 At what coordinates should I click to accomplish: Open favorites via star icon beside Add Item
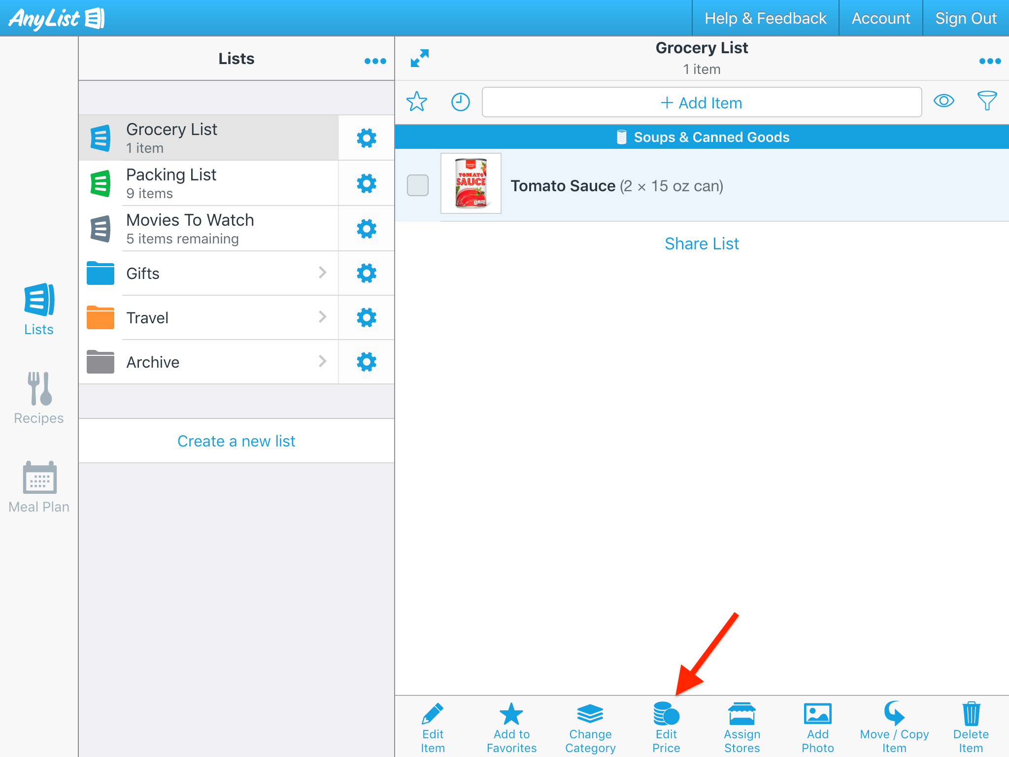[x=417, y=102]
